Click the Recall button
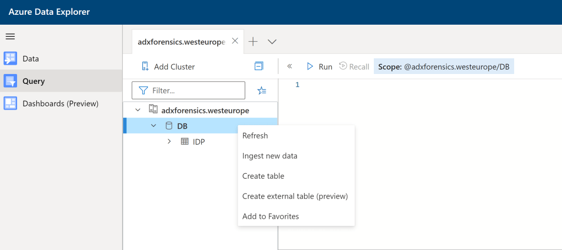This screenshot has height=250, width=562. [354, 66]
